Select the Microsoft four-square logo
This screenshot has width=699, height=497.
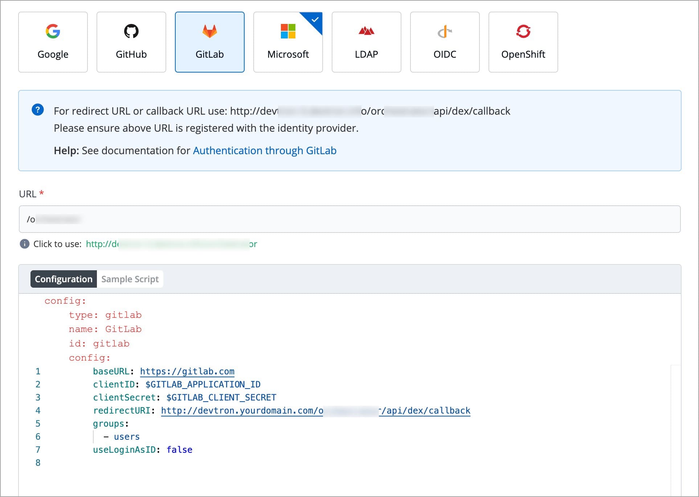(x=288, y=32)
